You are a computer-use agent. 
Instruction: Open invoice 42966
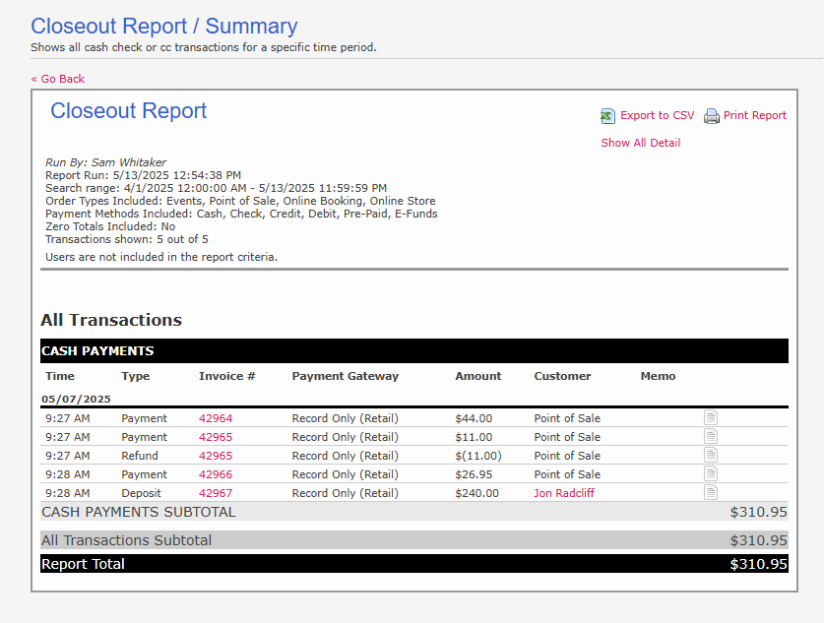tap(216, 474)
